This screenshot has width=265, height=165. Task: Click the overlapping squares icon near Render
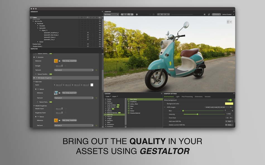click(x=209, y=14)
